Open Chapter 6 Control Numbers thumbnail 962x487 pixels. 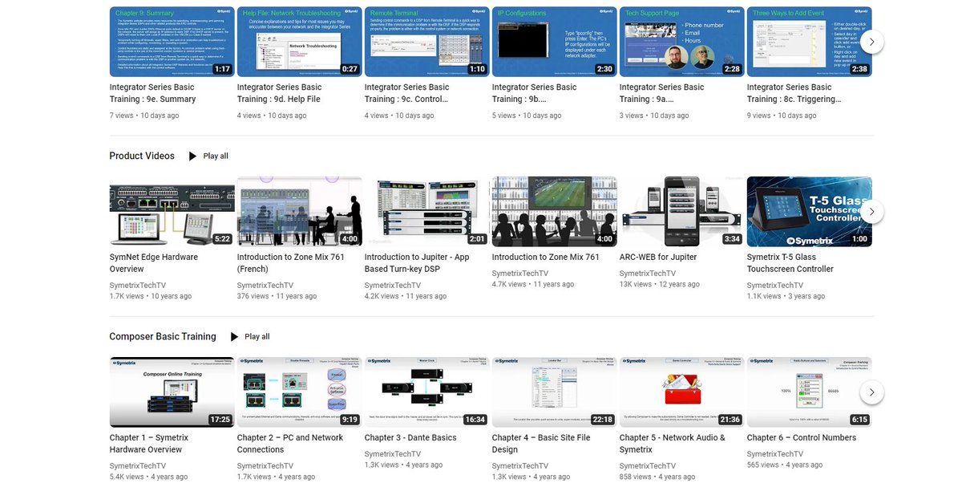(810, 392)
